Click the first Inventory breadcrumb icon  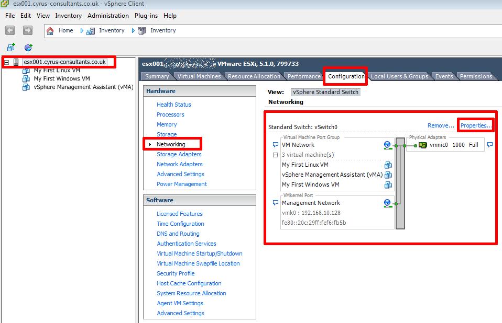91,31
